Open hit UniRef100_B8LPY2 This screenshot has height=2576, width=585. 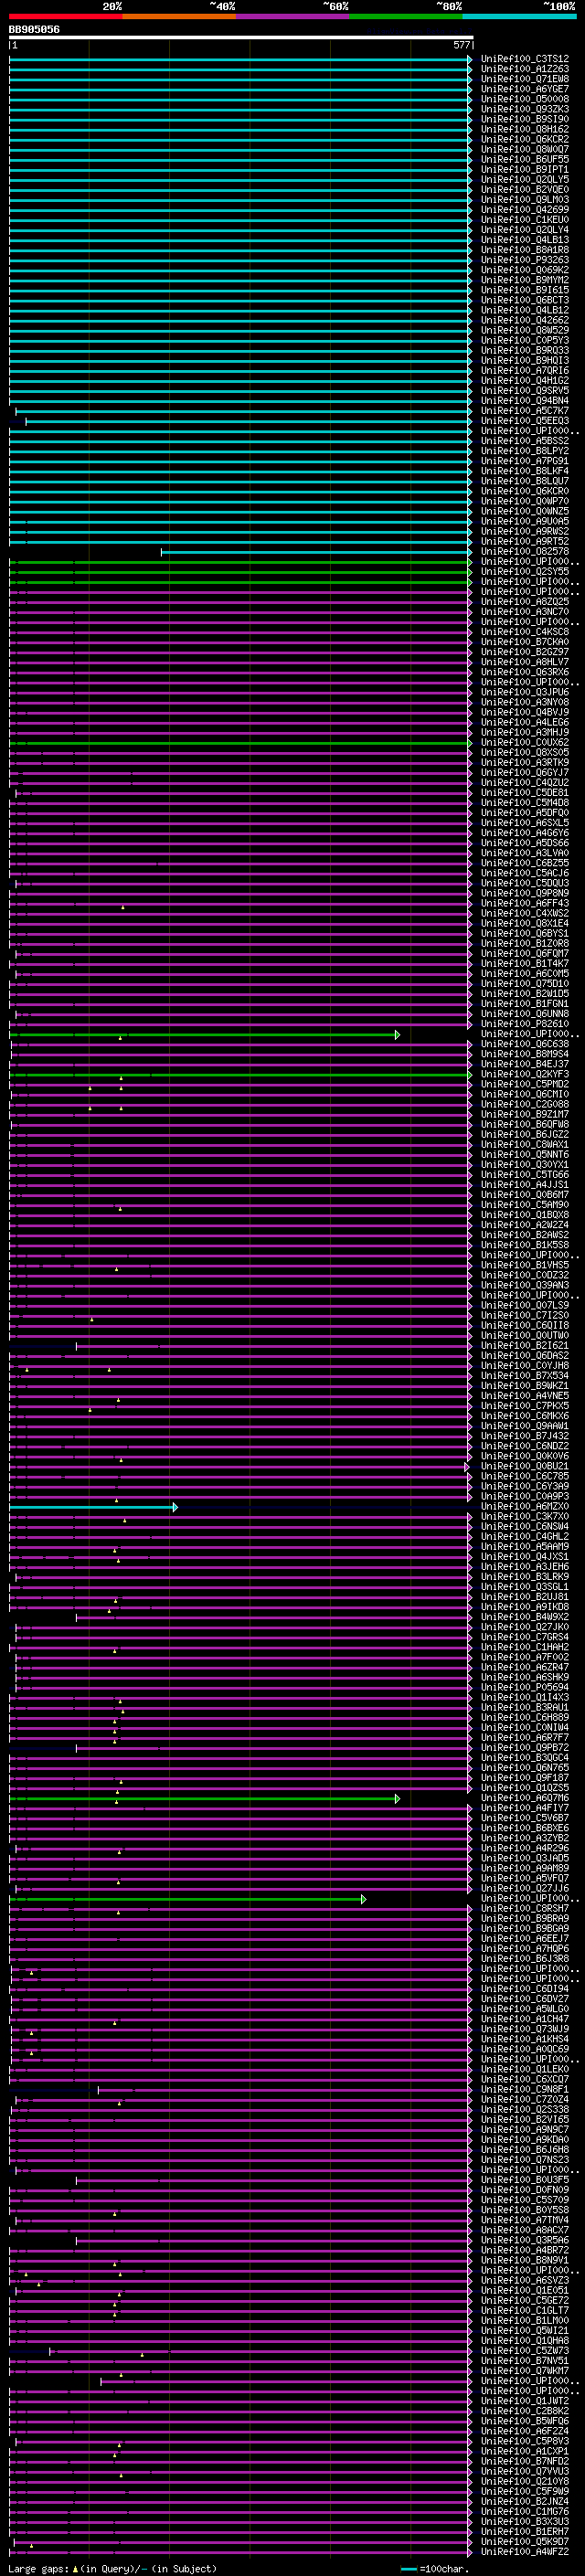tap(525, 451)
